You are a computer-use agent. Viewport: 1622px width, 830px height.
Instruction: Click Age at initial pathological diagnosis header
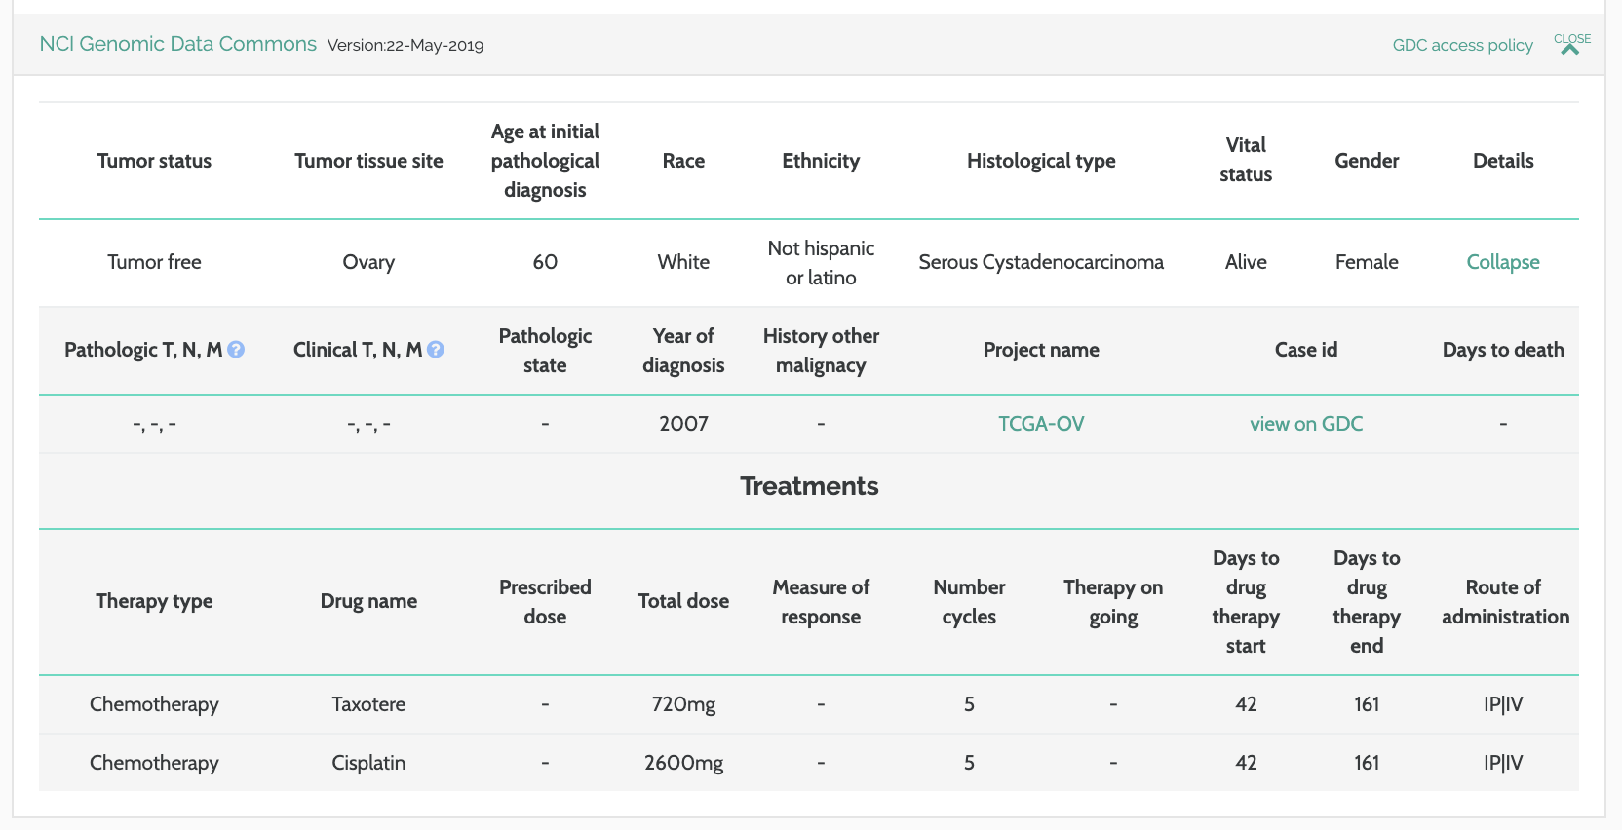point(545,161)
